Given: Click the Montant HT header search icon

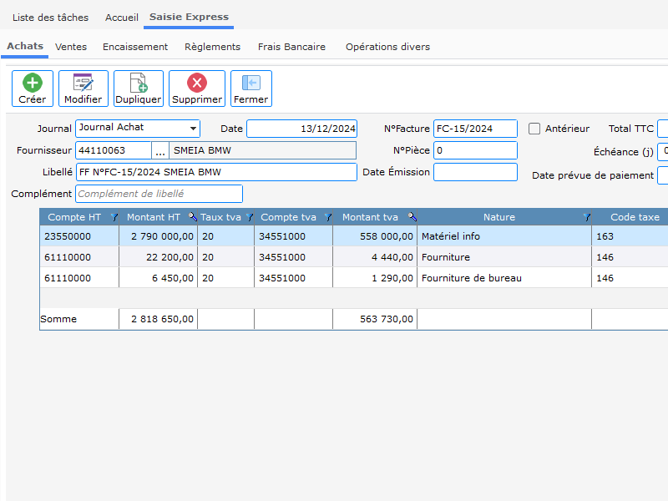Looking at the screenshot, I should click(192, 217).
